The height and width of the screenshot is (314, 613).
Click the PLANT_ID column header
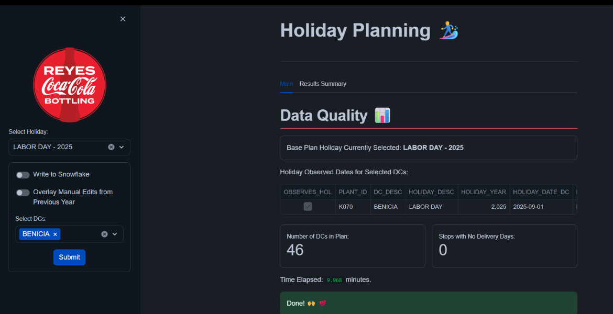point(353,192)
